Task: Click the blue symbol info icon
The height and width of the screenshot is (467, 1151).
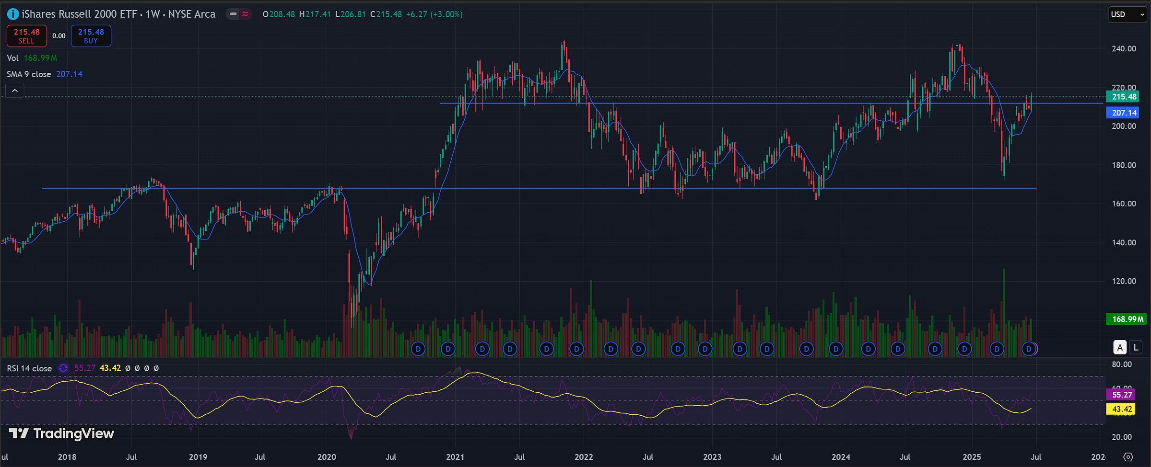Action: coord(13,14)
